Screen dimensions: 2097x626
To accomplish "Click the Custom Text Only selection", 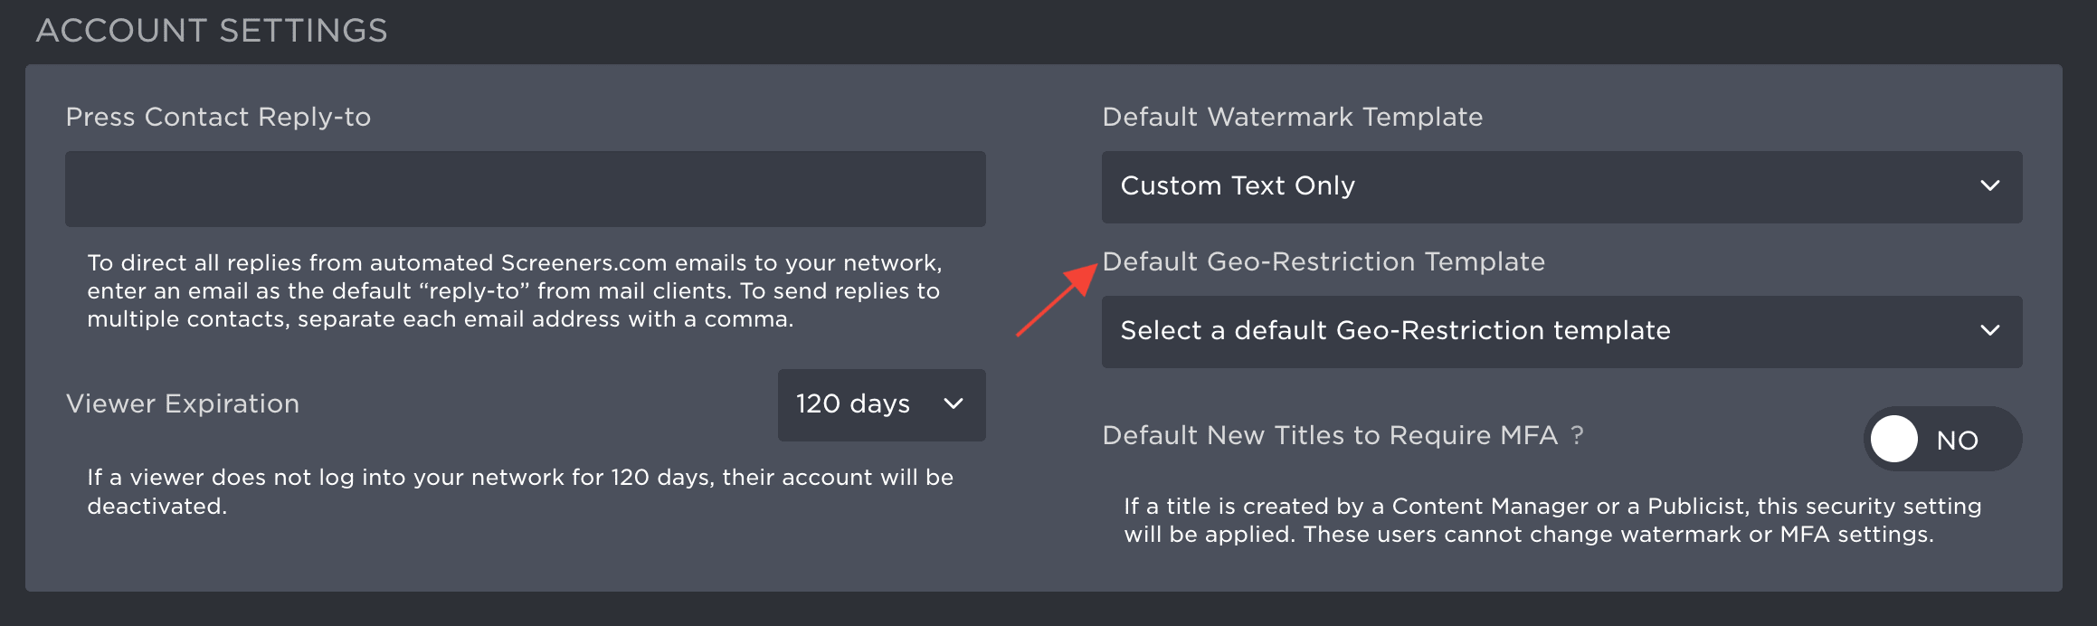I will pyautogui.click(x=1237, y=185).
